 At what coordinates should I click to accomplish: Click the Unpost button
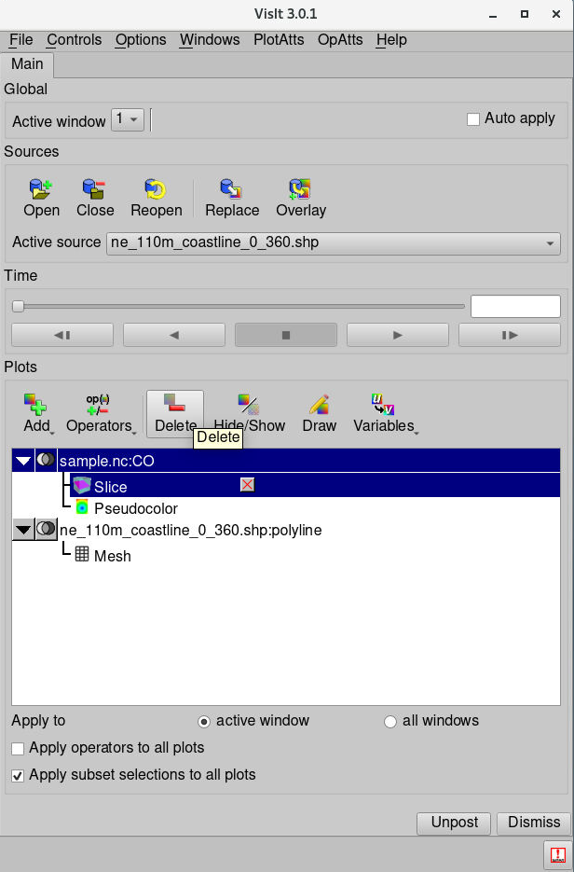[454, 823]
